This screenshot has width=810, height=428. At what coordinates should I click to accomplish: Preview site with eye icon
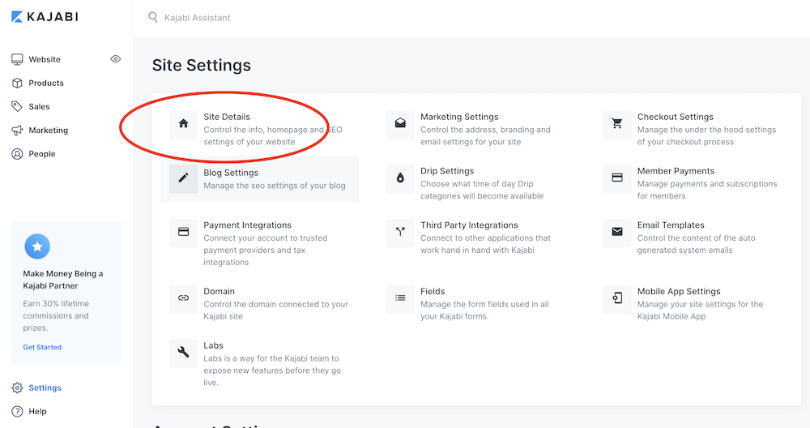coord(116,59)
